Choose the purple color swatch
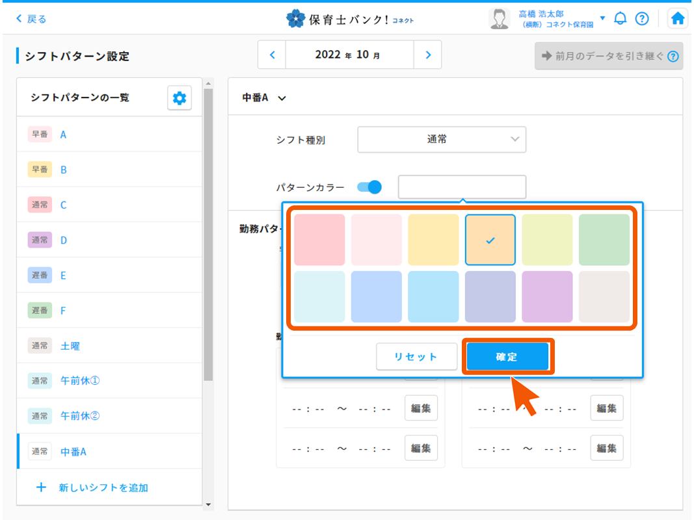Screen dimensions: 694x520 click(547, 296)
